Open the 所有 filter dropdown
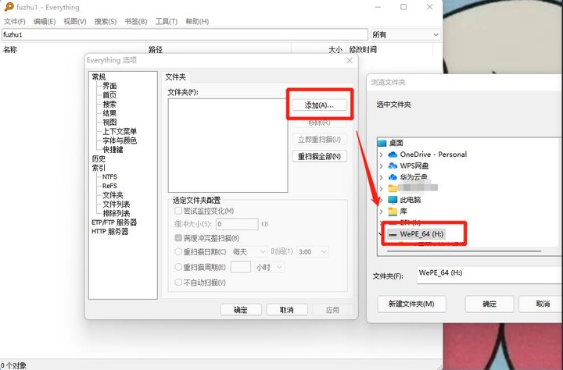The width and height of the screenshot is (563, 370). [x=405, y=34]
